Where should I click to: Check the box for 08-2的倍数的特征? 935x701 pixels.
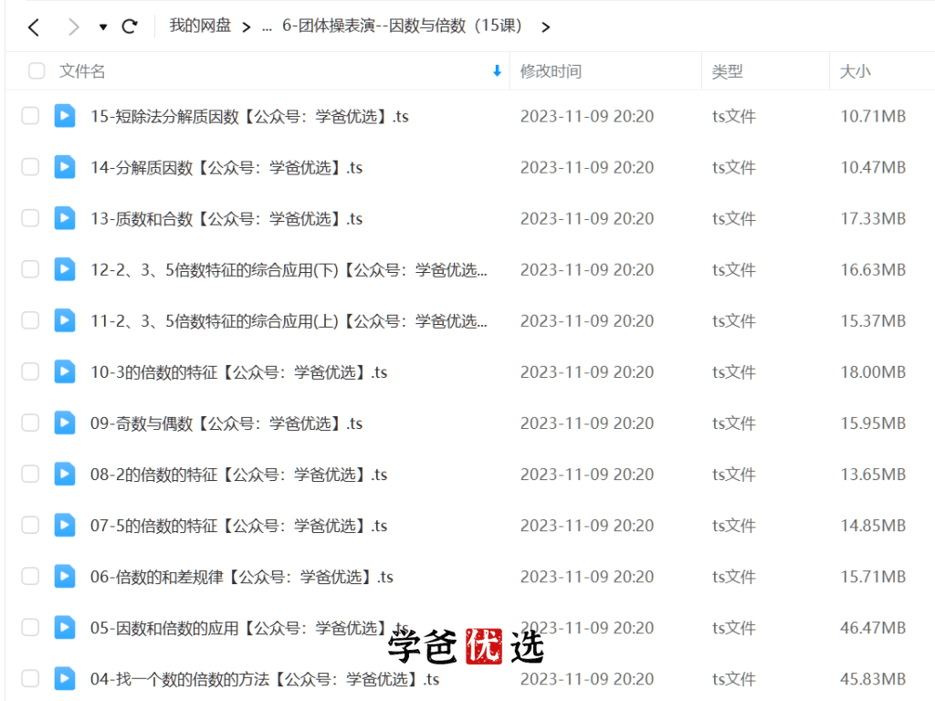[30, 475]
